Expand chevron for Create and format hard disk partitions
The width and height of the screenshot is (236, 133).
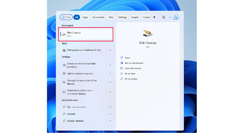110,65
